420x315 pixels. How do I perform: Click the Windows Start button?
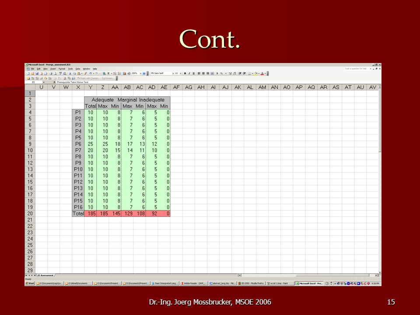click(x=30, y=283)
